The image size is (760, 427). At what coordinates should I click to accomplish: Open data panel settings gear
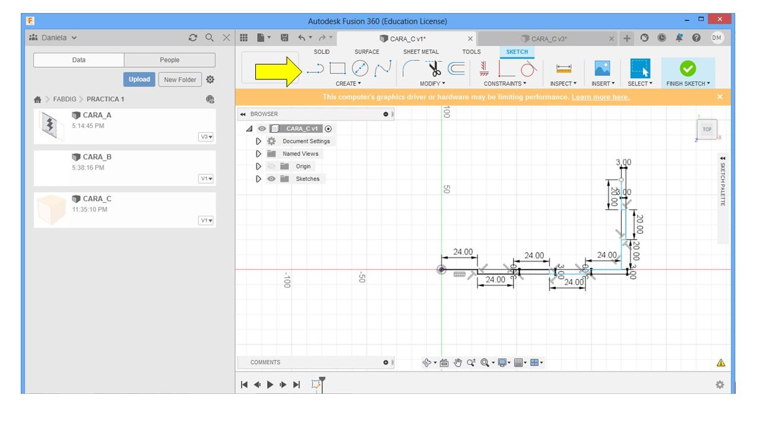coord(210,79)
